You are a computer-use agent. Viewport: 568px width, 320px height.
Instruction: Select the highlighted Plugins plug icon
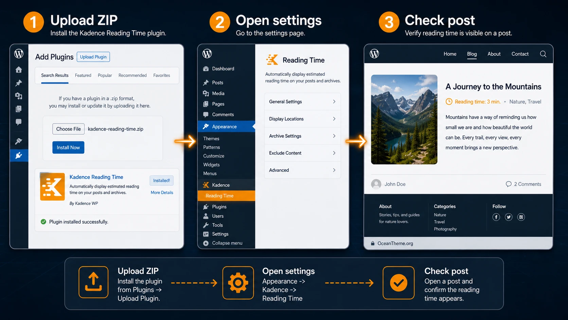click(19, 155)
